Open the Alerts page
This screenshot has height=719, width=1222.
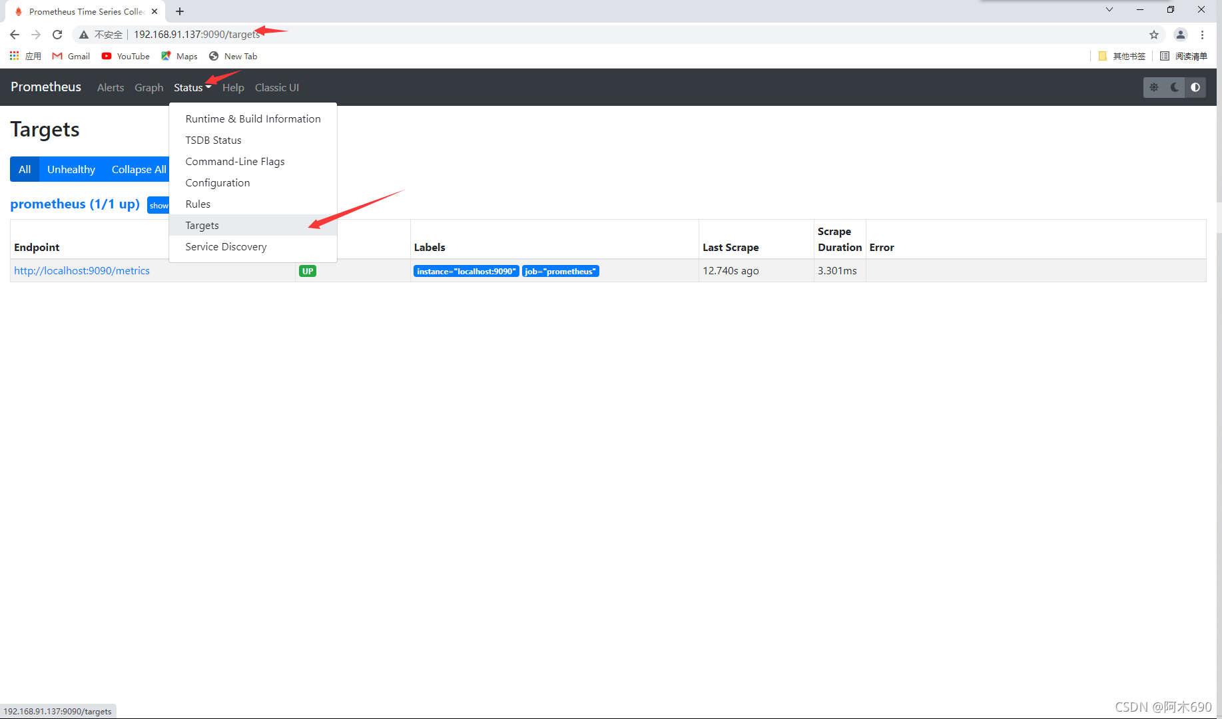(x=111, y=88)
